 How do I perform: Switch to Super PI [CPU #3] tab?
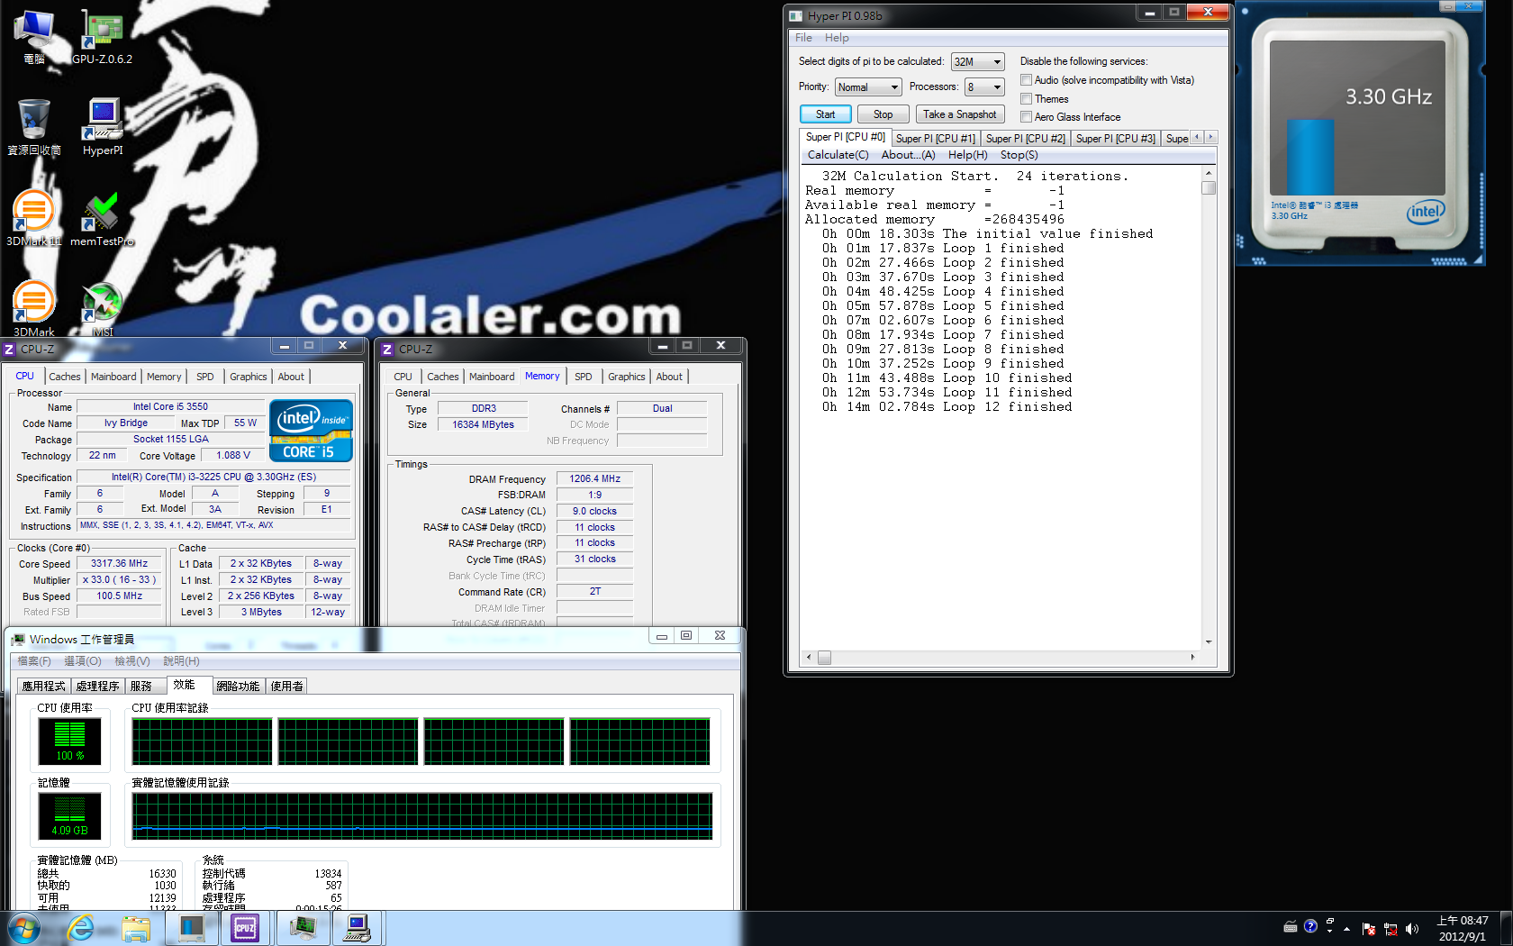point(1115,139)
